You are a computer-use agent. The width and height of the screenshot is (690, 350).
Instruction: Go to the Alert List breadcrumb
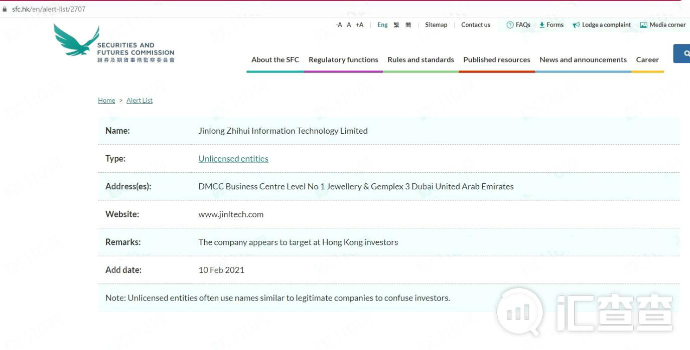click(140, 101)
